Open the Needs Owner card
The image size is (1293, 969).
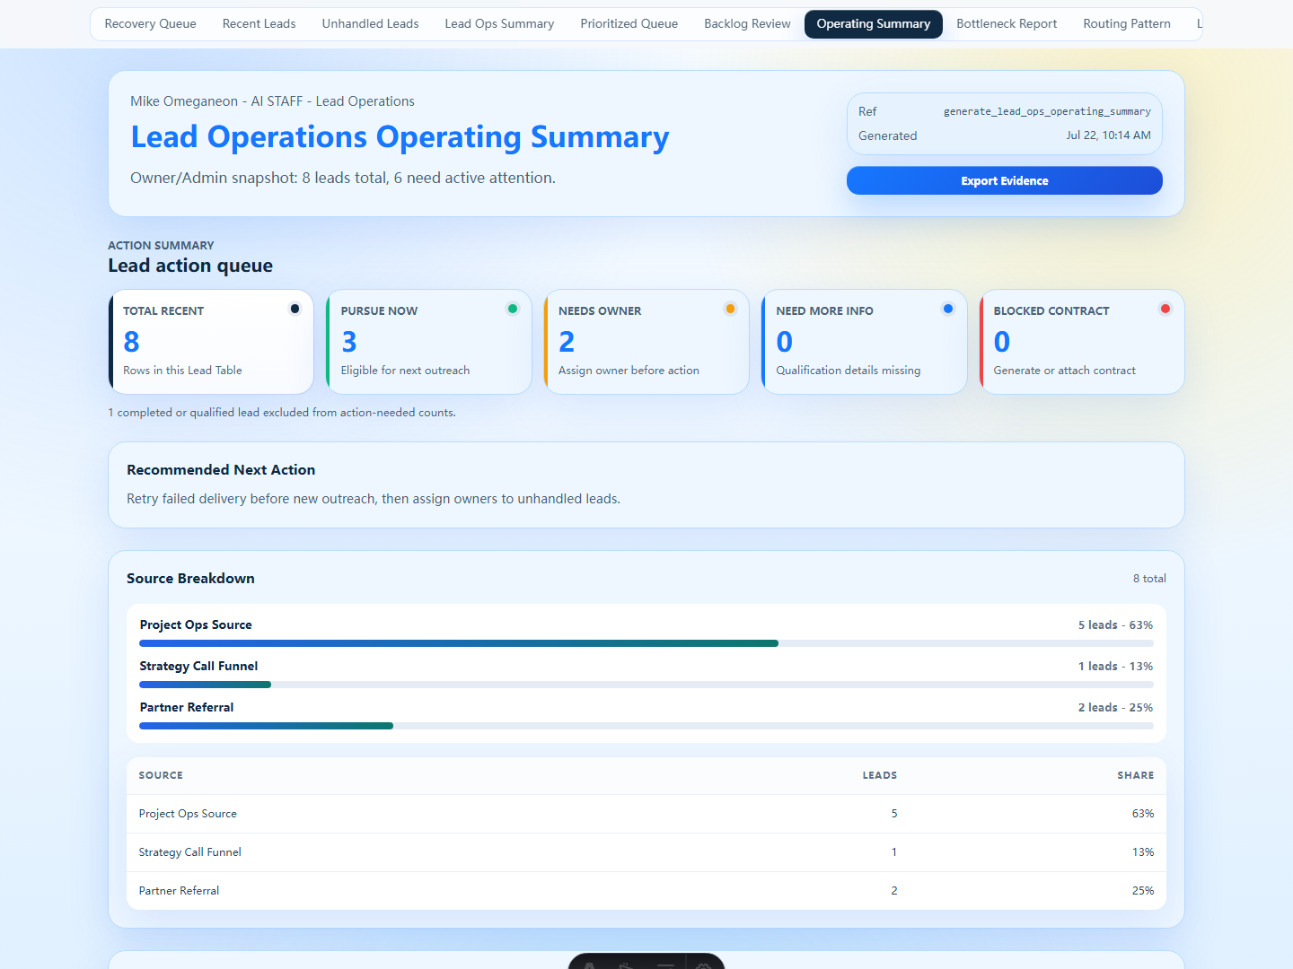point(646,342)
